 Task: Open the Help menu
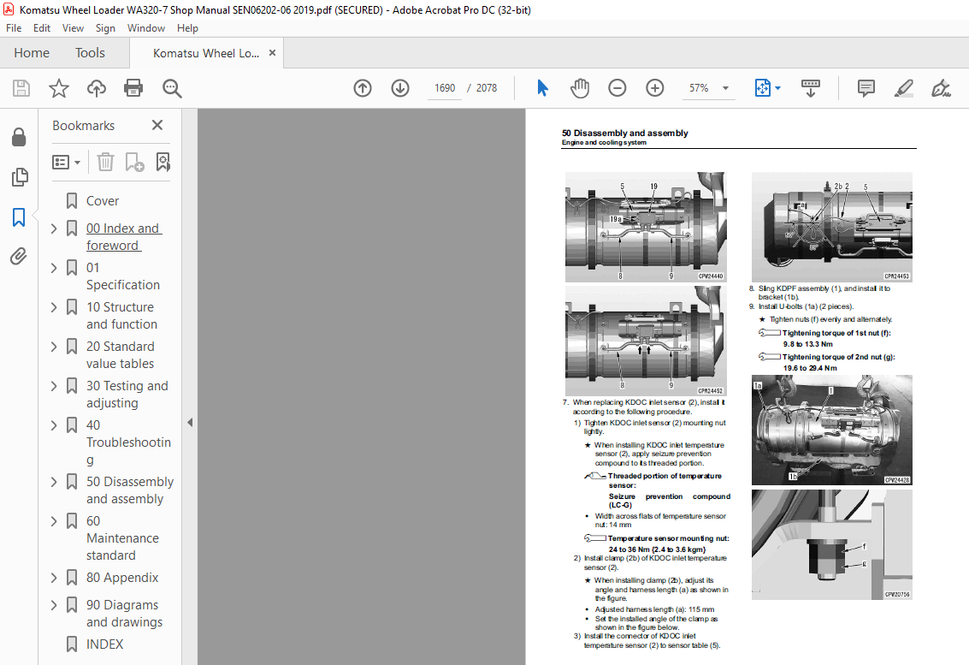[187, 28]
